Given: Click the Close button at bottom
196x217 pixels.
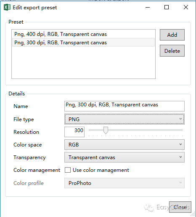Looking at the screenshot, I should point(180,207).
